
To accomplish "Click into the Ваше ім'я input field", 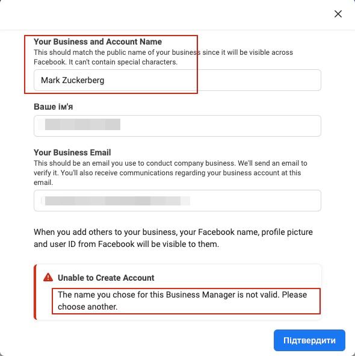I will point(177,126).
